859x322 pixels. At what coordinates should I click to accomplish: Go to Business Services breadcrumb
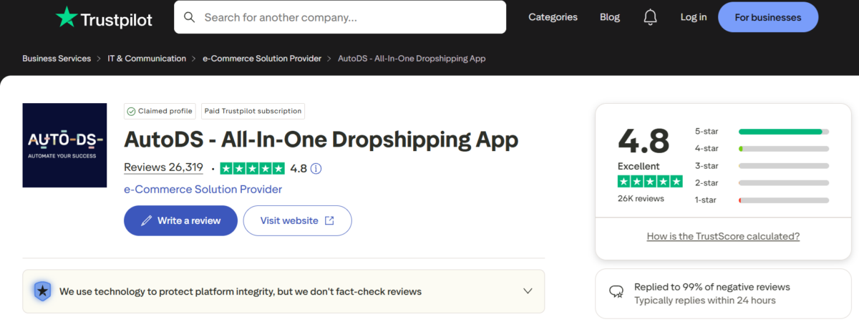coord(57,59)
